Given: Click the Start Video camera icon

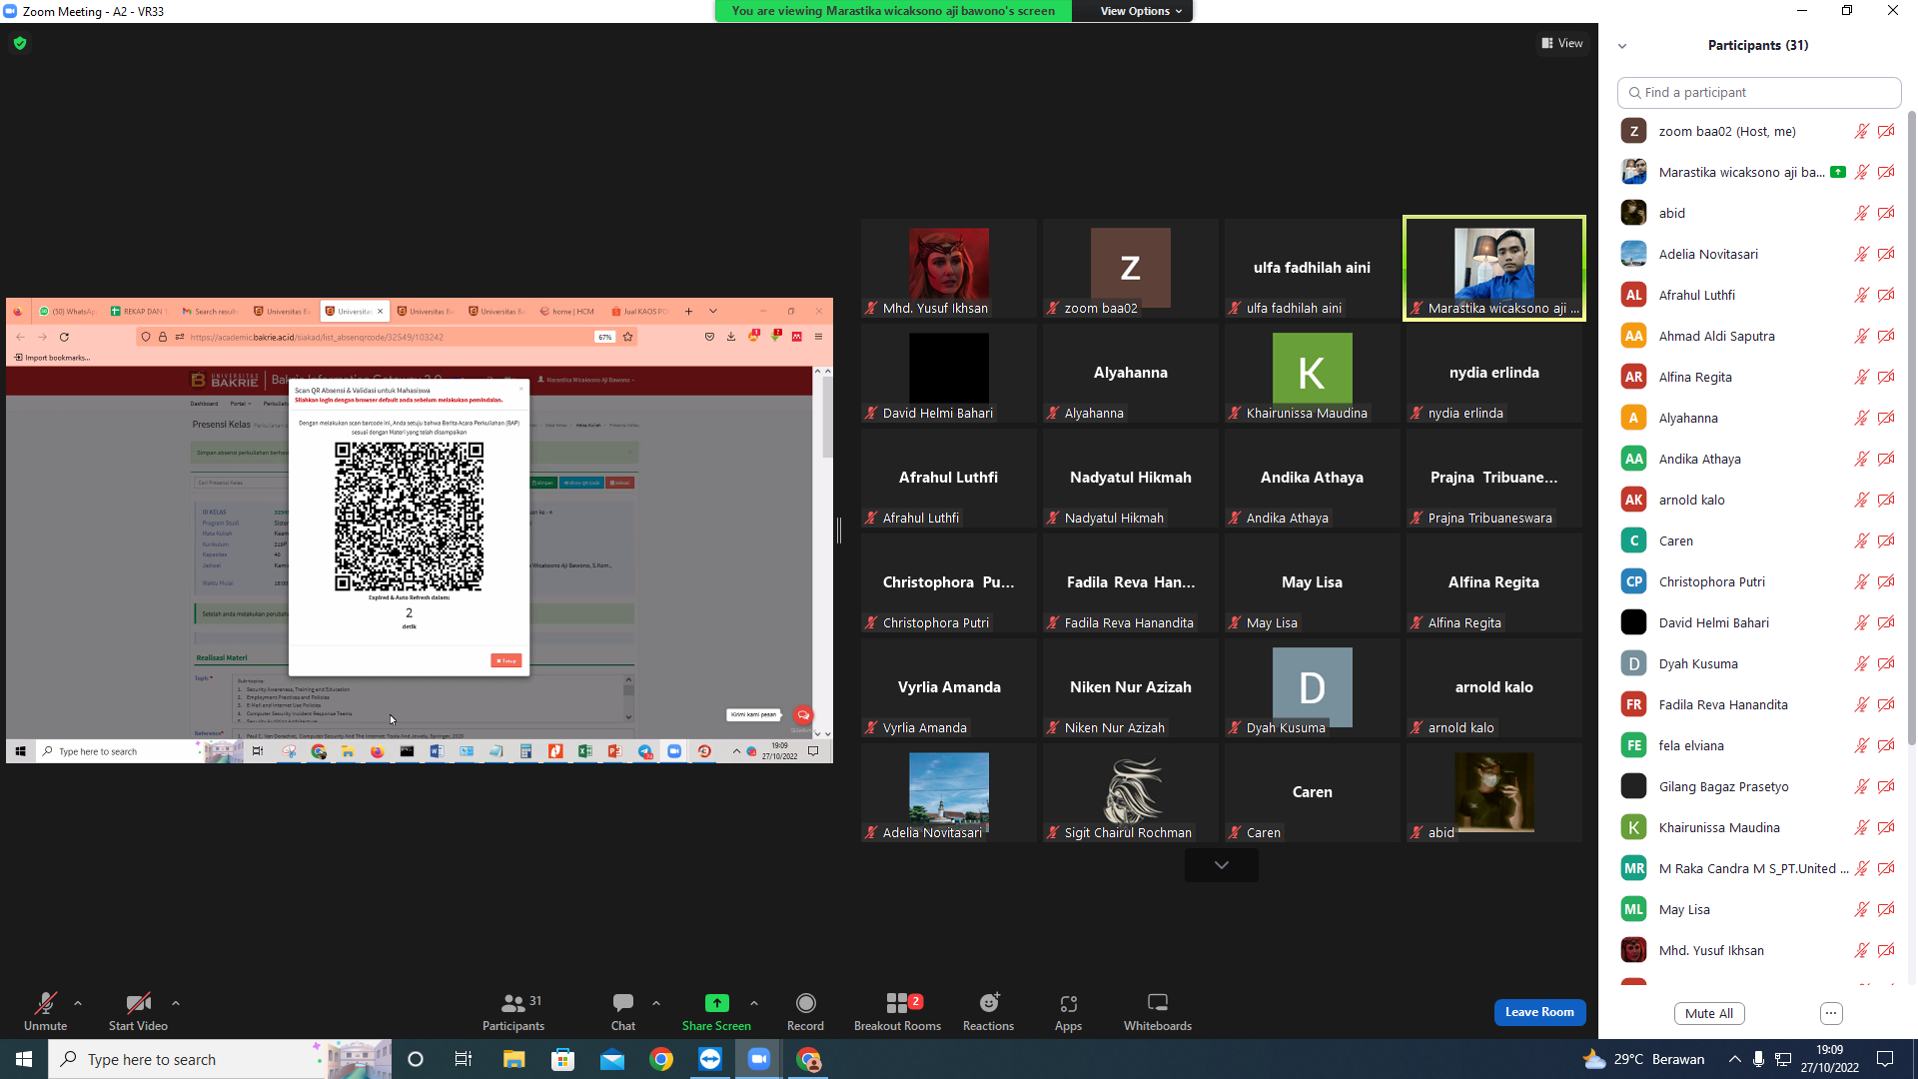Looking at the screenshot, I should coord(138,1003).
